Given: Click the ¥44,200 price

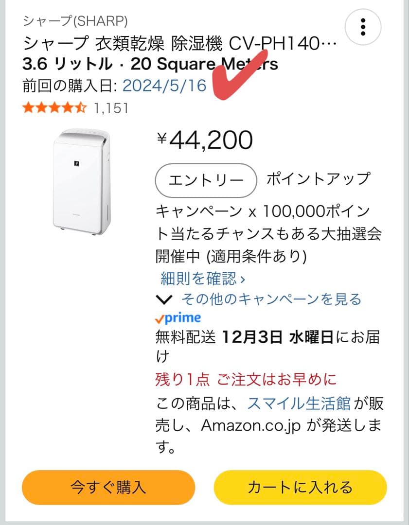Looking at the screenshot, I should (x=205, y=140).
